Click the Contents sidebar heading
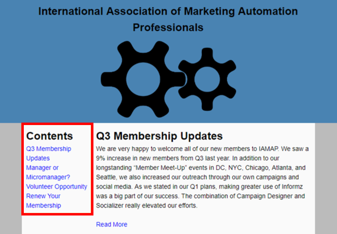337x234 pixels. pos(49,136)
